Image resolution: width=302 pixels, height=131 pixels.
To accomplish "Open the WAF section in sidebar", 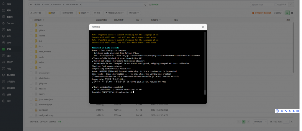I will [9, 42].
